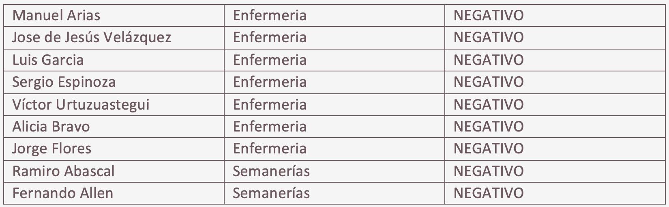Viewport: 669px width, 207px height.
Task: Click the Ramiro Abascal cell
Action: pyautogui.click(x=63, y=171)
